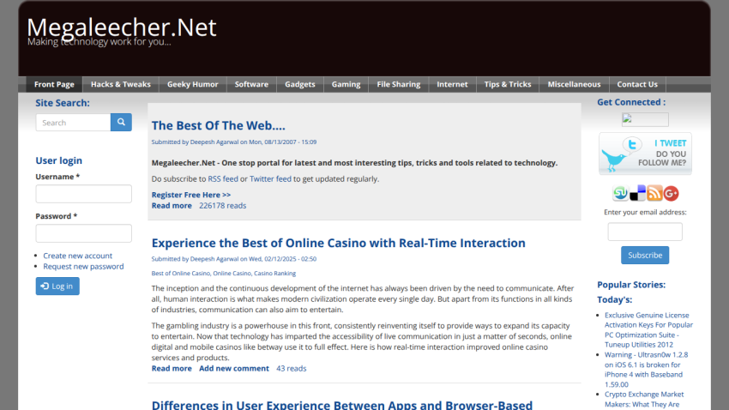Image resolution: width=729 pixels, height=410 pixels.
Task: Open Tips & Tricks section
Action: [x=508, y=84]
